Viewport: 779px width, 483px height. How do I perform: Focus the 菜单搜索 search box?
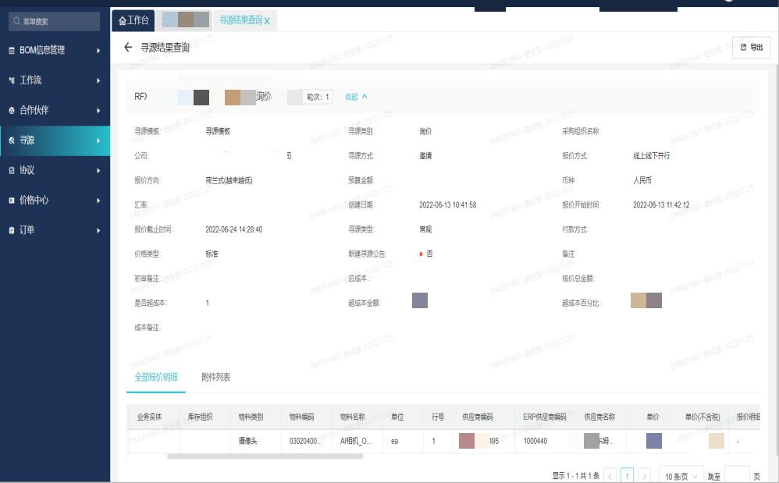[x=55, y=22]
